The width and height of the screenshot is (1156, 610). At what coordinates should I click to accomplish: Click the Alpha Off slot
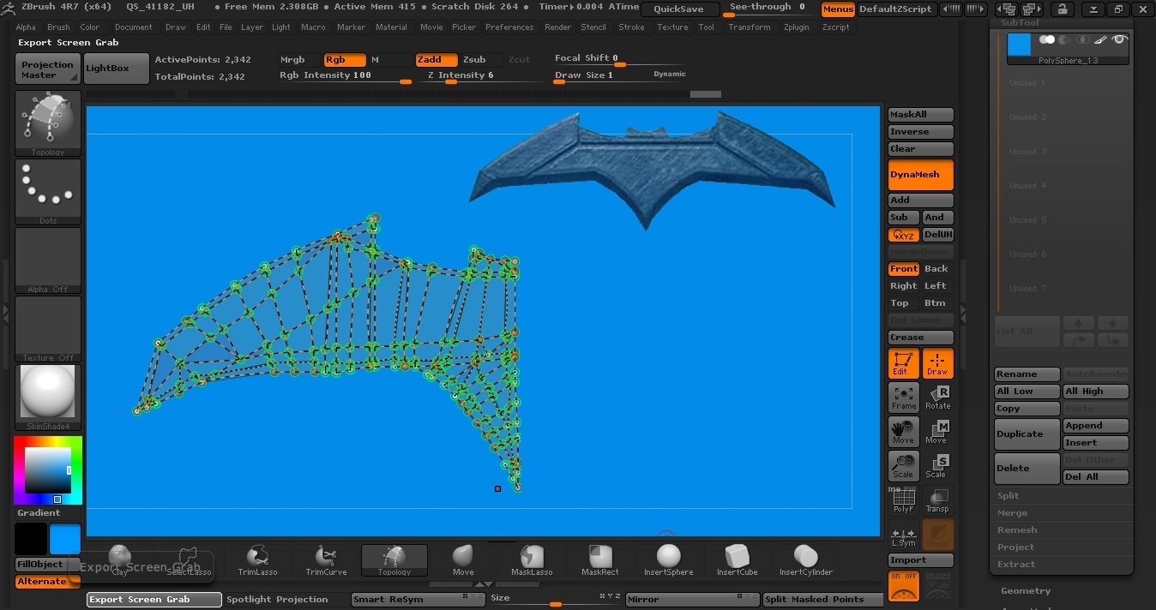[x=48, y=260]
